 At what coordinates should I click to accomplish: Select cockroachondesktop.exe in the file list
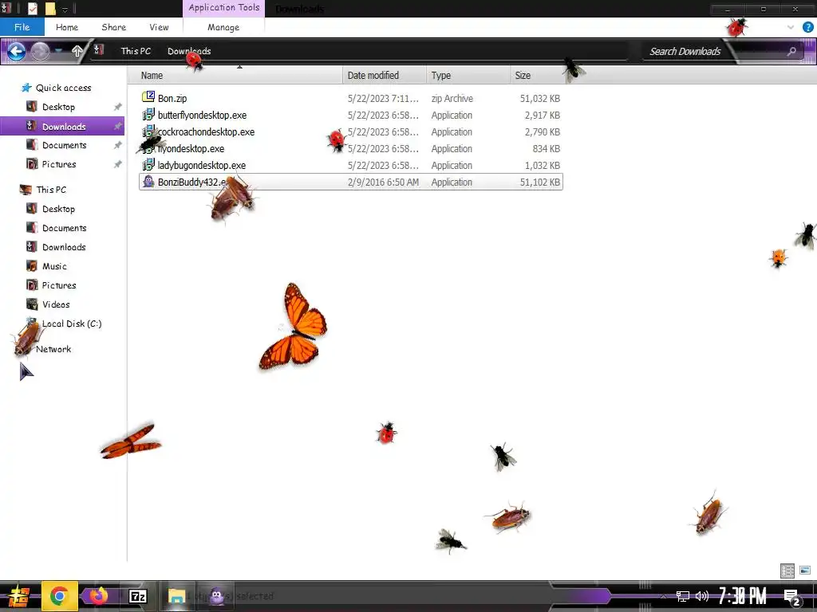(x=351, y=131)
